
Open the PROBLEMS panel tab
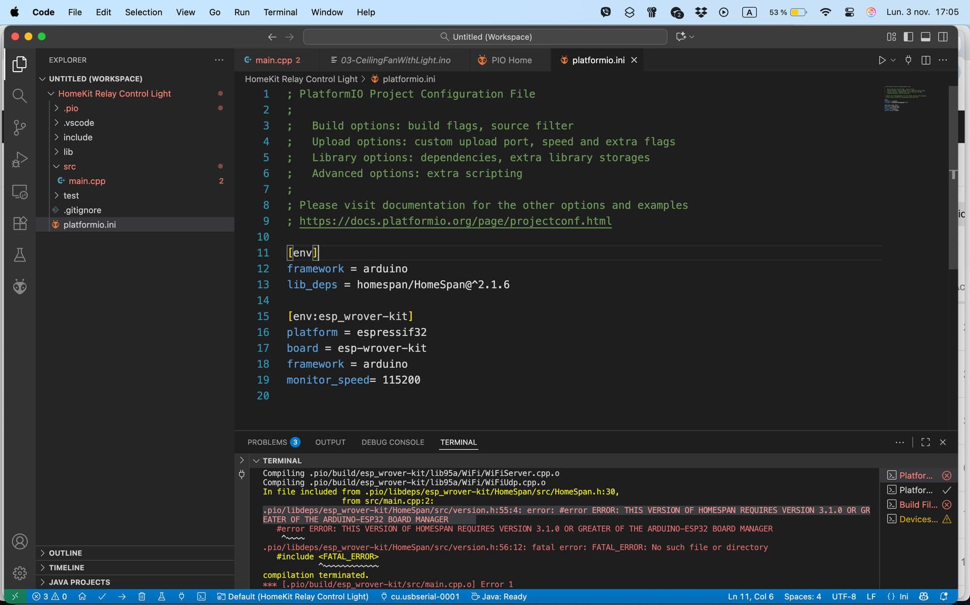click(267, 442)
